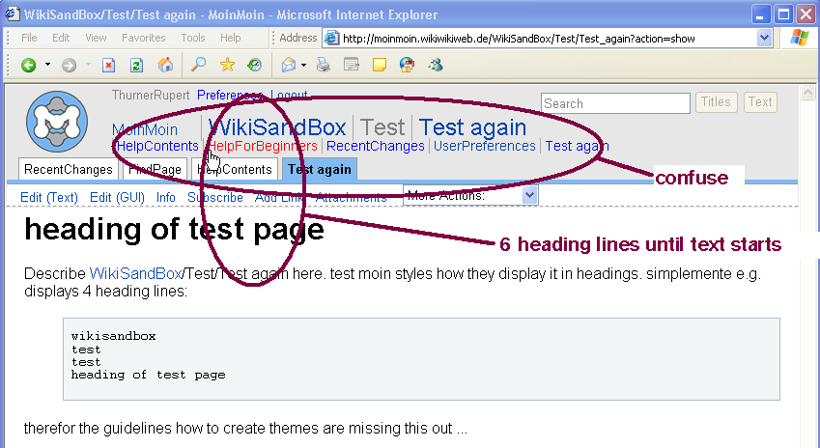Click Test again link in navigation row
The image size is (820, 448).
coord(577,146)
